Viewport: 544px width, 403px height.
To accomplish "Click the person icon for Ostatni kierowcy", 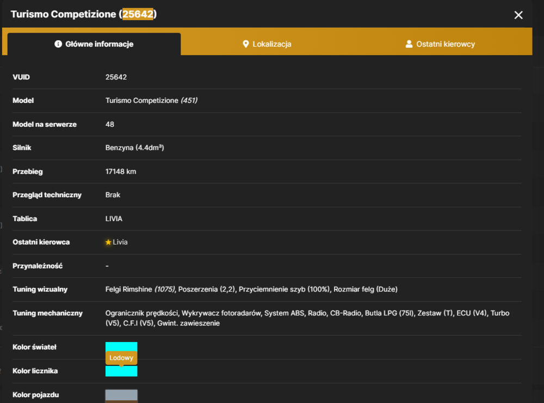I will tap(409, 44).
